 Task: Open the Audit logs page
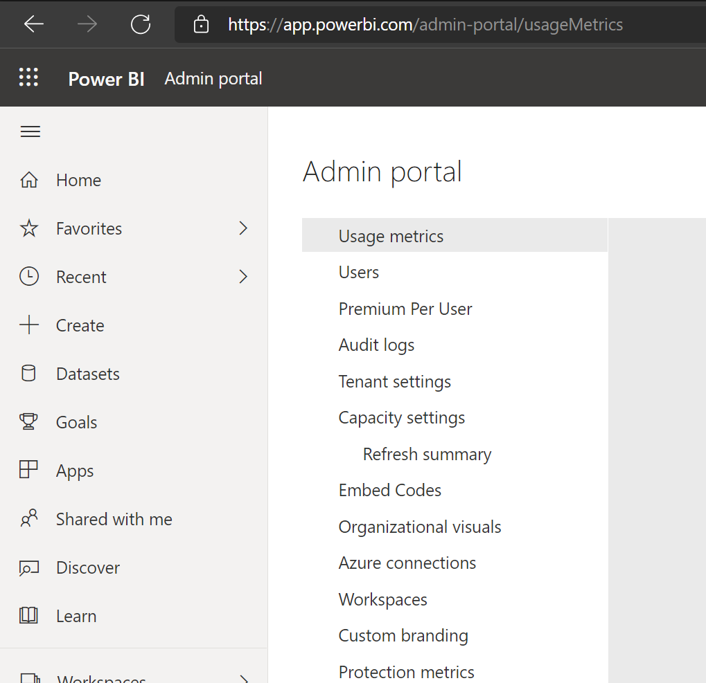(376, 345)
